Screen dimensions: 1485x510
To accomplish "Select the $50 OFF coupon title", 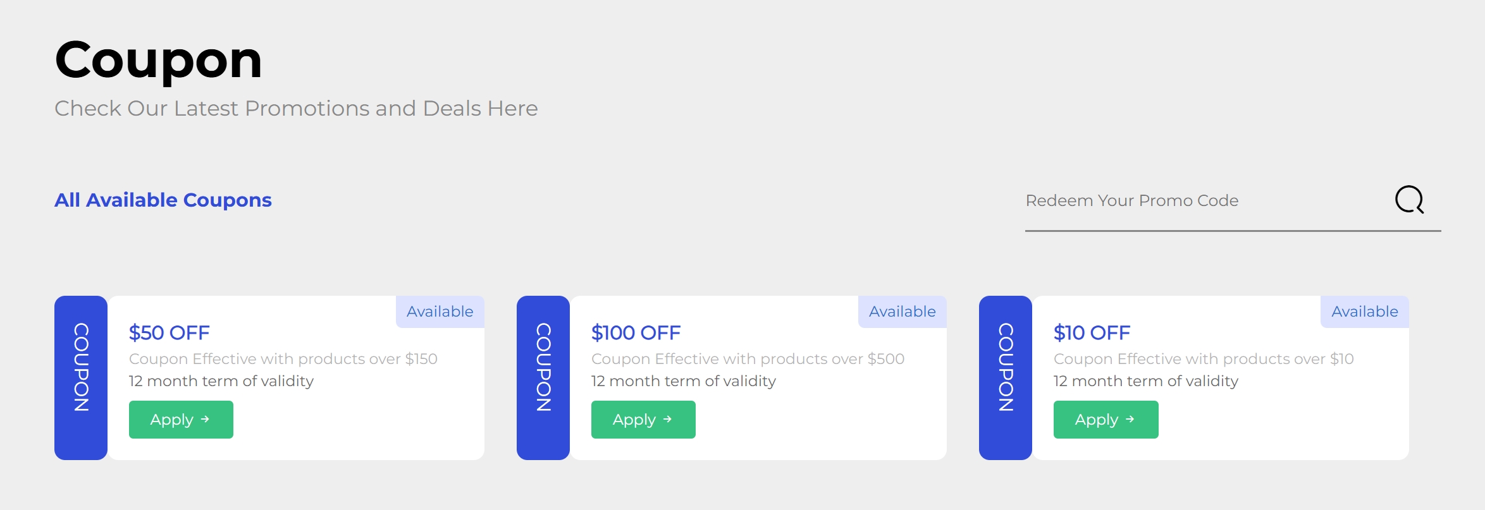I will coord(169,332).
